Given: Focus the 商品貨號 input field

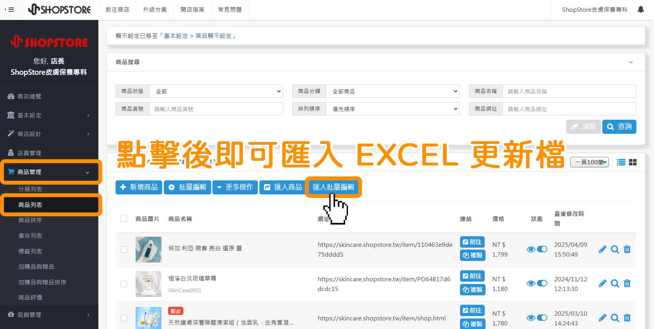Looking at the screenshot, I should [x=216, y=109].
